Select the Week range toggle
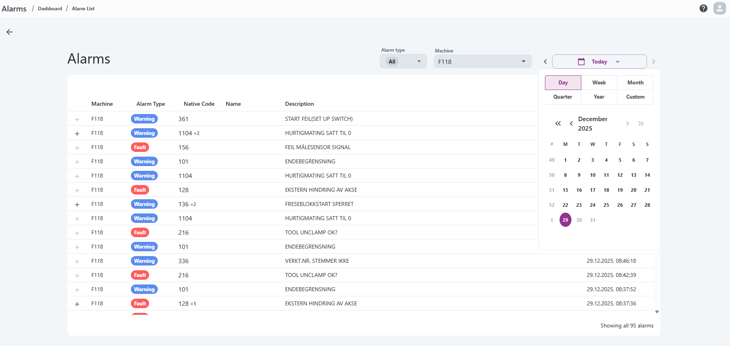This screenshot has width=730, height=346. tap(599, 82)
